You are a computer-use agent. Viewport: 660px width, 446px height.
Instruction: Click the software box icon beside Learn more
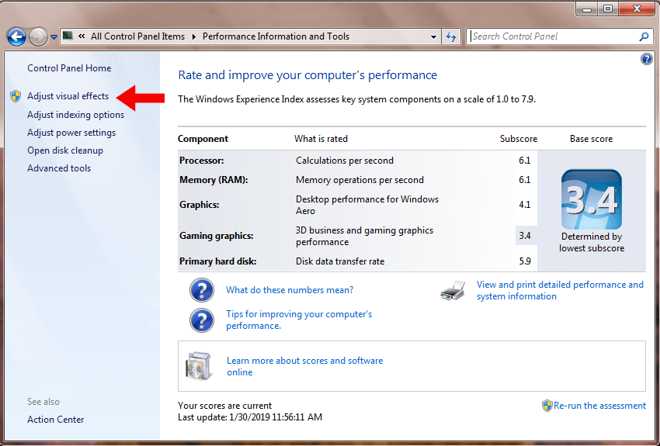199,366
